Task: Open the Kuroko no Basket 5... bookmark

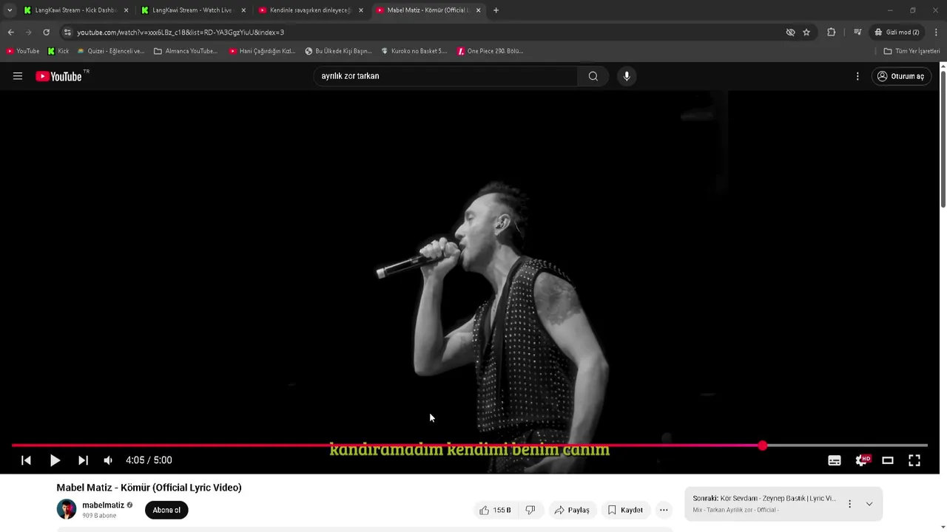Action: tap(414, 51)
